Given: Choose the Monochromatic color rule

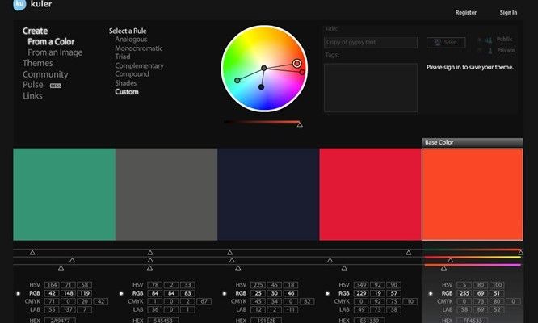Looking at the screenshot, I should point(140,48).
